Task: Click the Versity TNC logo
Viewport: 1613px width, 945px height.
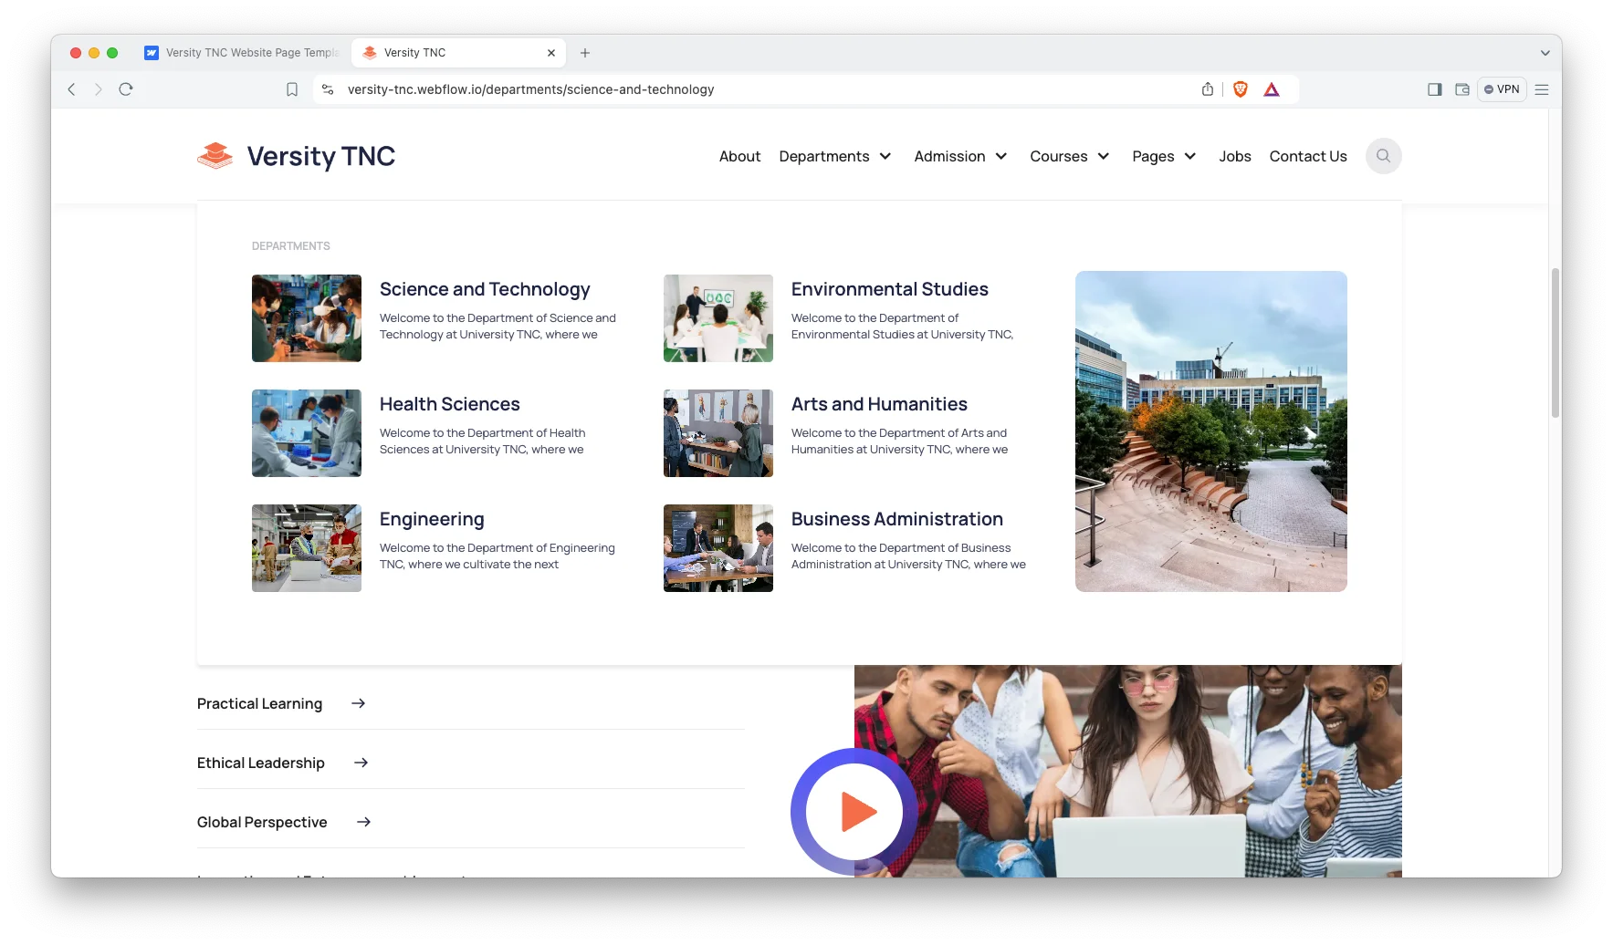Action: click(x=296, y=156)
